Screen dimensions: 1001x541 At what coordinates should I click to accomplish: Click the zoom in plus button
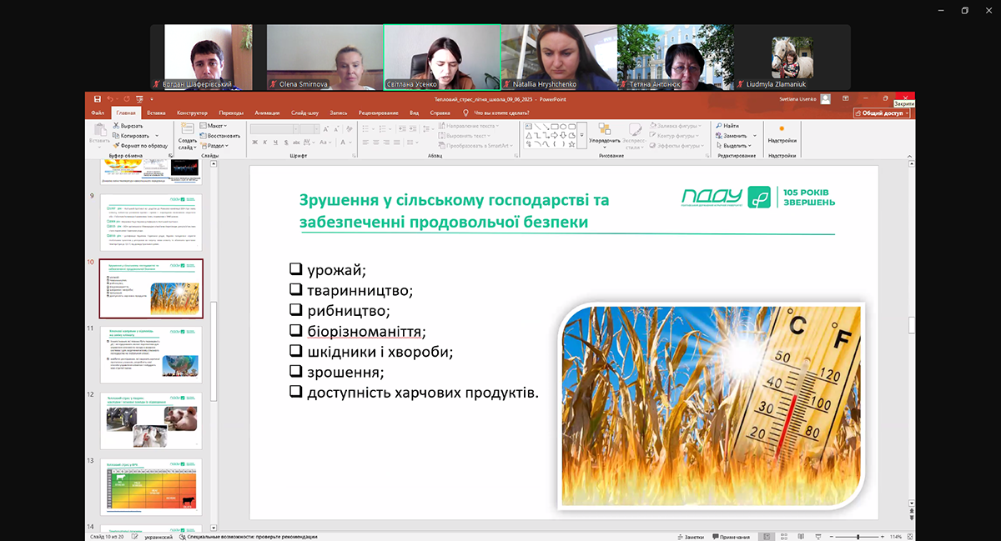(x=883, y=537)
